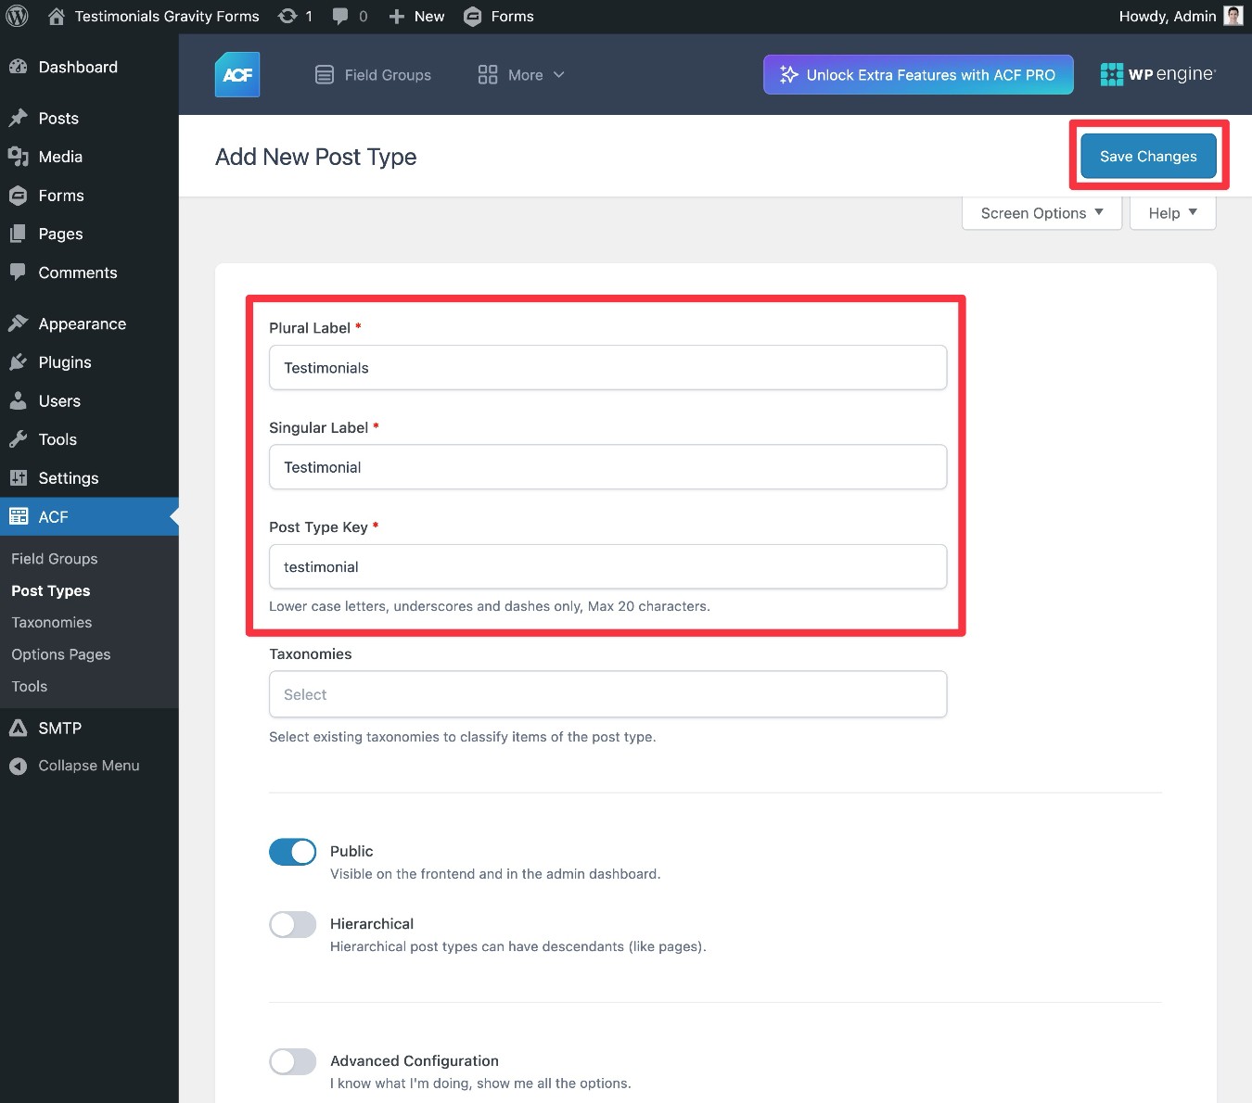Screen dimensions: 1252x1103
Task: Open the WordPress logo menu
Action: tap(17, 16)
